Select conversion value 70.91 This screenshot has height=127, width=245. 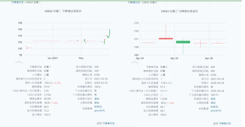(x=47, y=87)
